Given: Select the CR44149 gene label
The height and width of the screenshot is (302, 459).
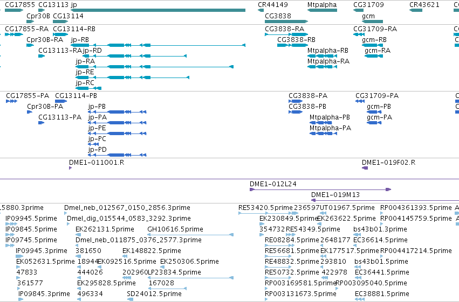Looking at the screenshot, I should point(273,5).
